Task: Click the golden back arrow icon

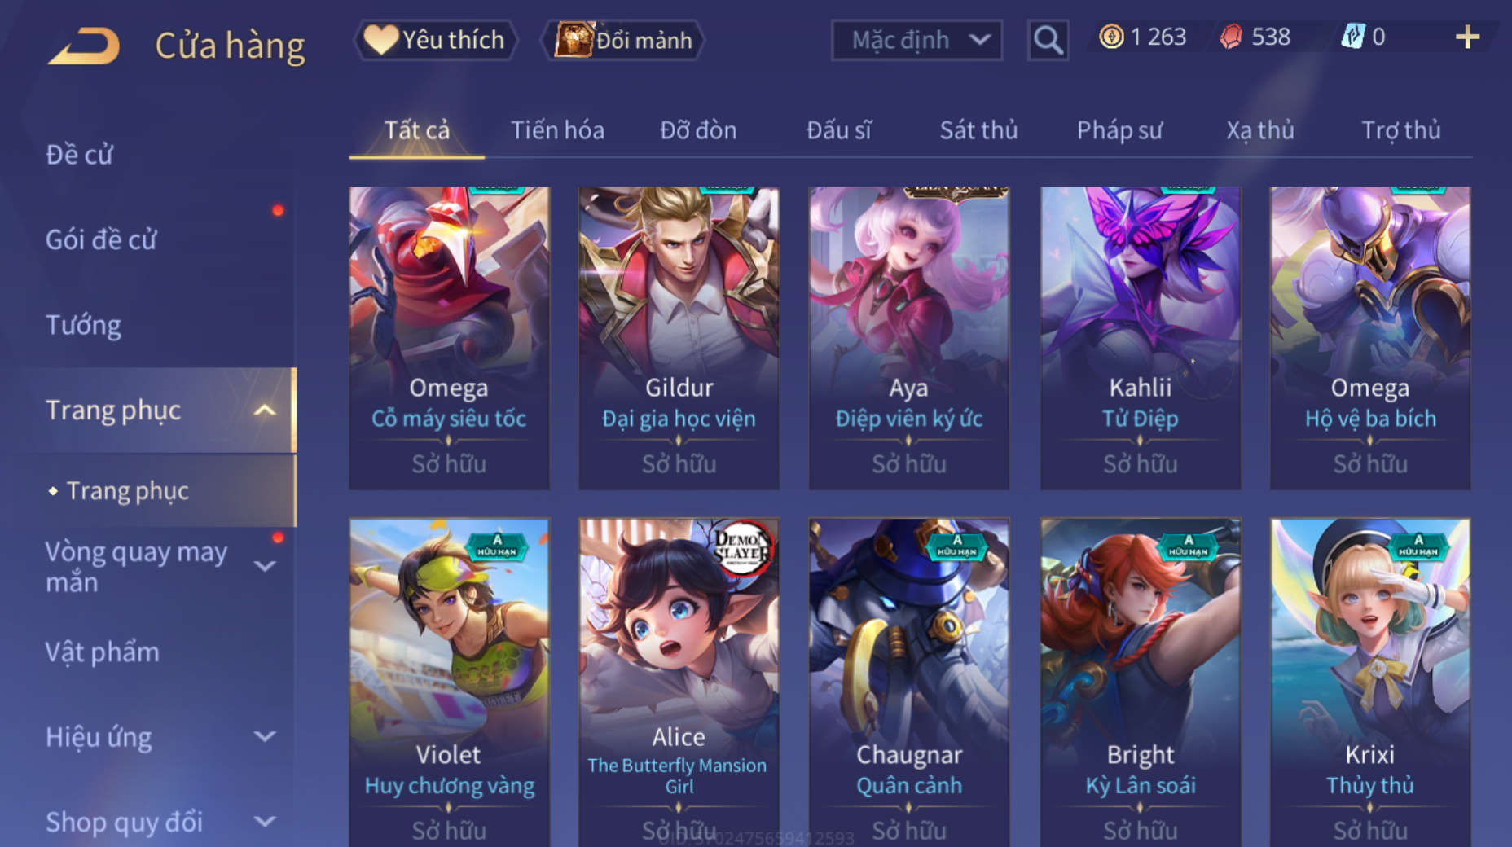Action: [x=84, y=46]
